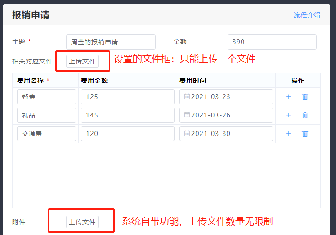The image size is (336, 235).
Task: Click the amount field containing 120
Action: [127, 134]
